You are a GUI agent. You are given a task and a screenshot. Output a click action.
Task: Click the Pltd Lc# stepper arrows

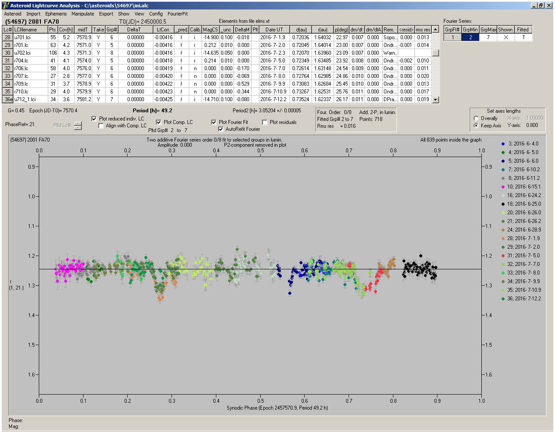(78, 125)
